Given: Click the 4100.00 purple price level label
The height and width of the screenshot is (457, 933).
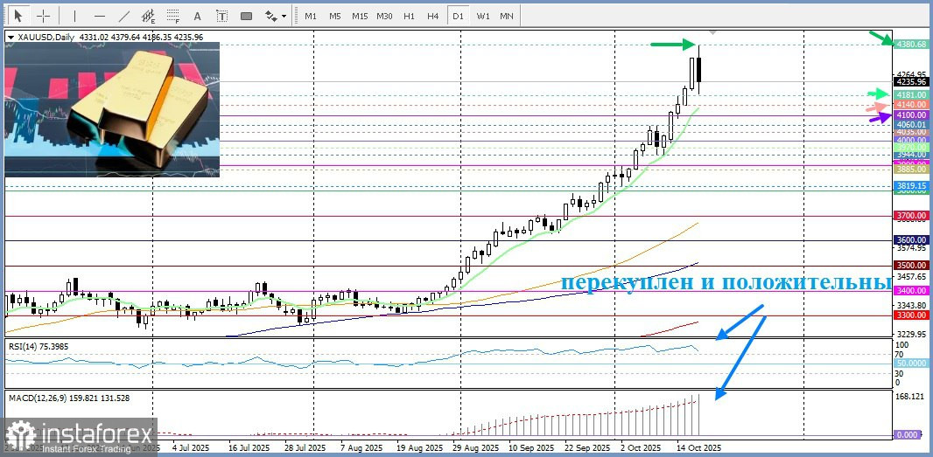Looking at the screenshot, I should click(x=911, y=115).
